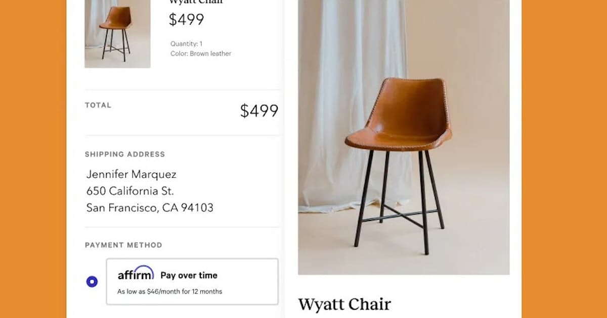Select the 650 California St. address line
The width and height of the screenshot is (607, 318).
[130, 191]
